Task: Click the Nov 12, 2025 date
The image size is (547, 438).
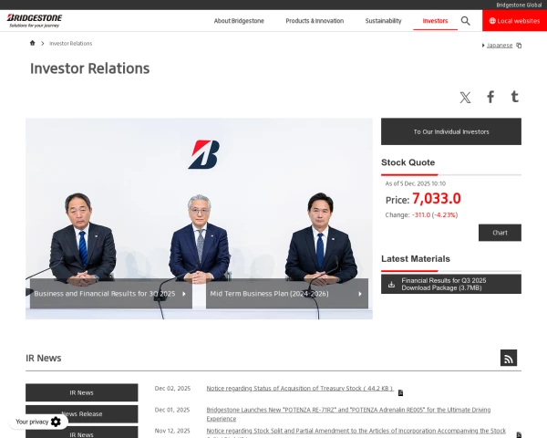Action: click(172, 431)
